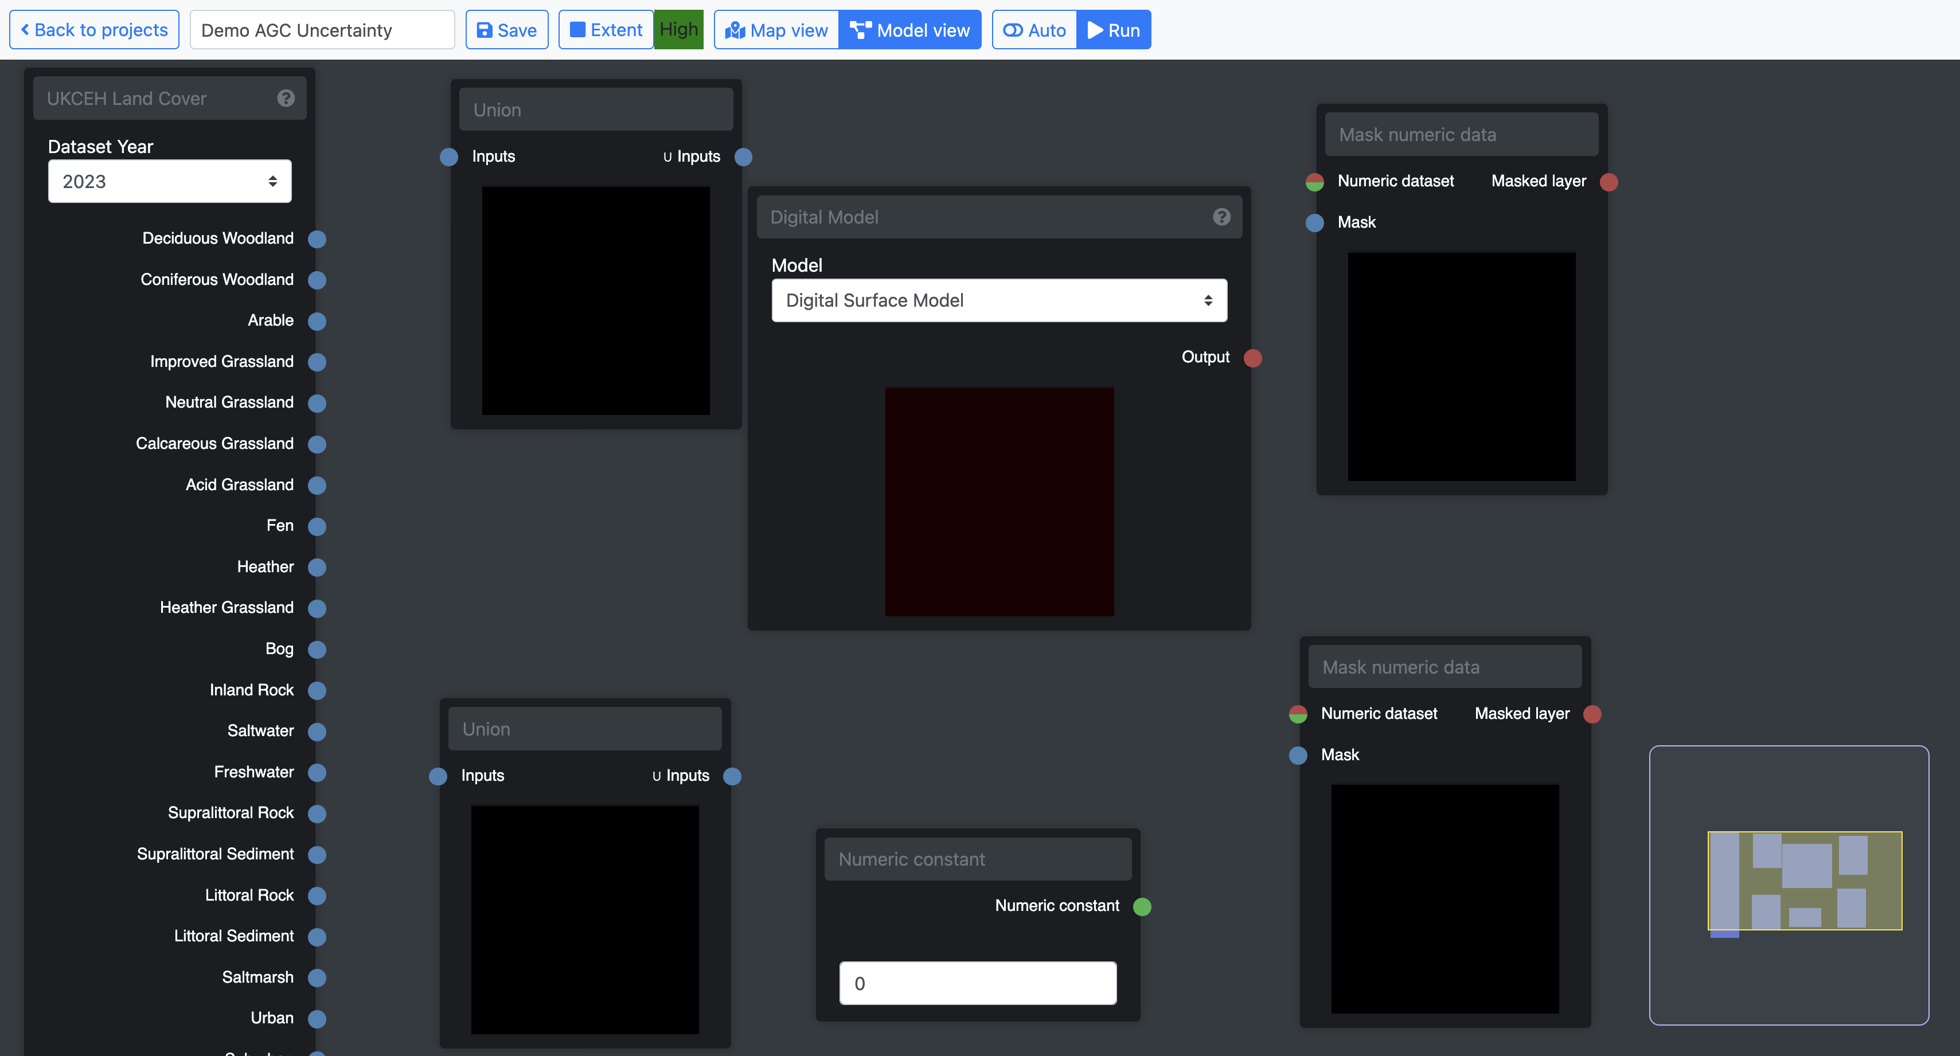This screenshot has height=1056, width=1960.
Task: Click the Arable output socket
Action: tap(317, 321)
